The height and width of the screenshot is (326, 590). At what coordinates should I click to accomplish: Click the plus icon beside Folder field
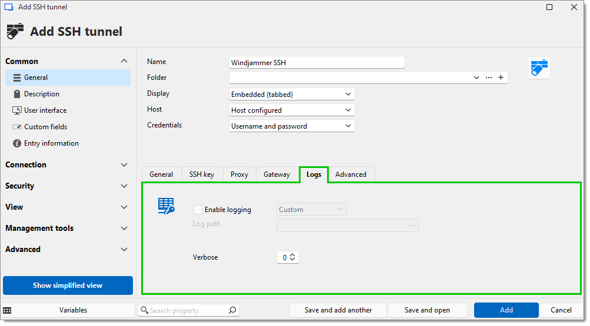(x=501, y=78)
